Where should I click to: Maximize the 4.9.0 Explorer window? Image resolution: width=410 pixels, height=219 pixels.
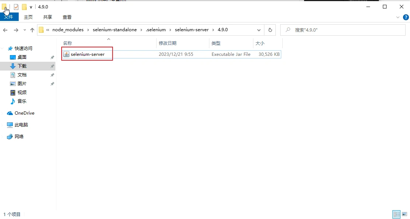[385, 7]
